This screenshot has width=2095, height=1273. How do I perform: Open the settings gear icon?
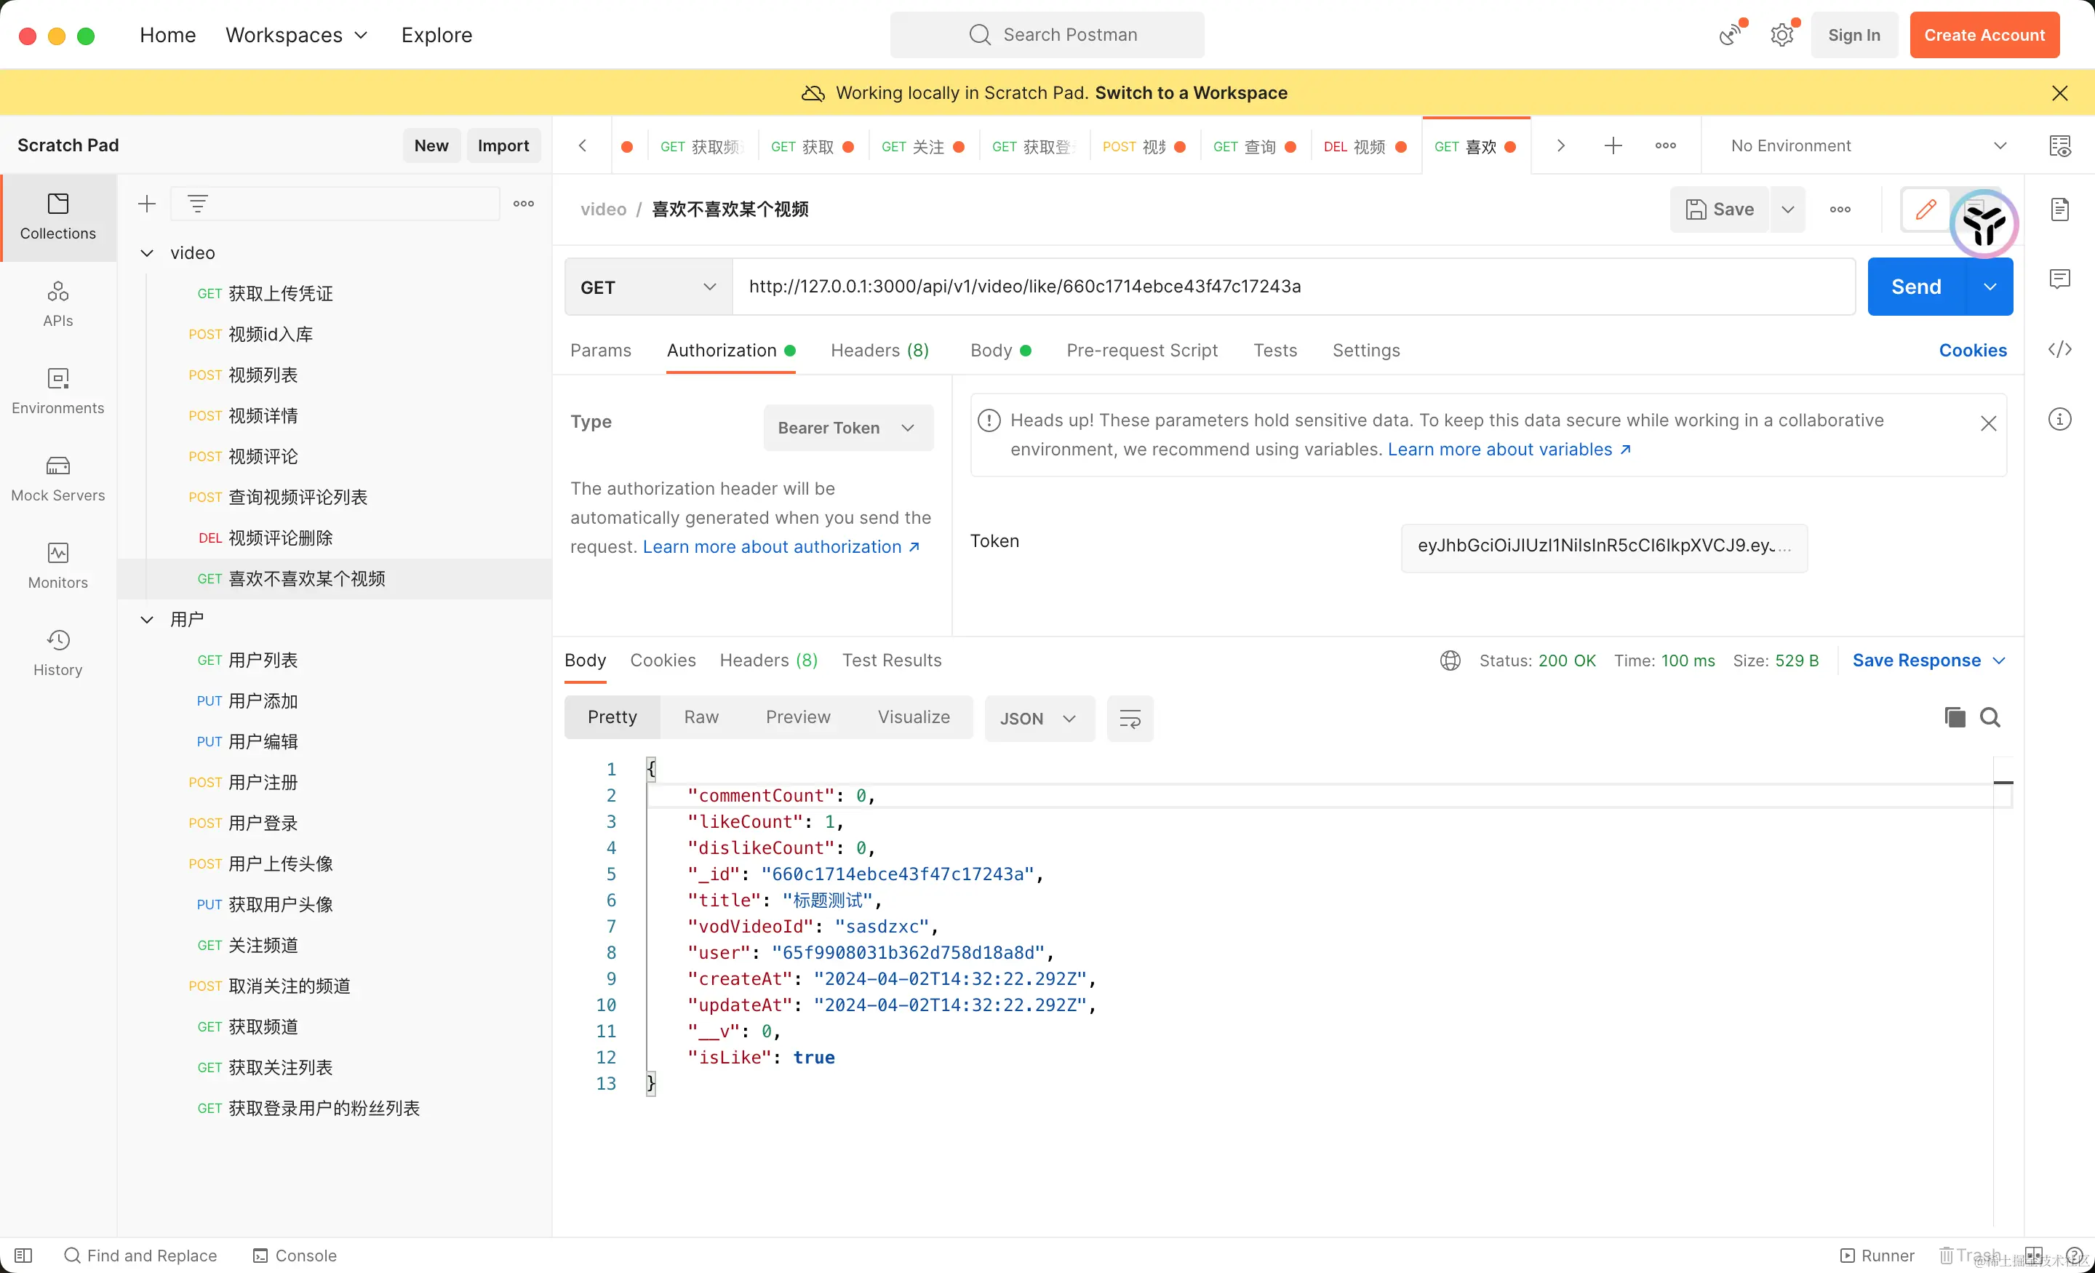click(1781, 35)
